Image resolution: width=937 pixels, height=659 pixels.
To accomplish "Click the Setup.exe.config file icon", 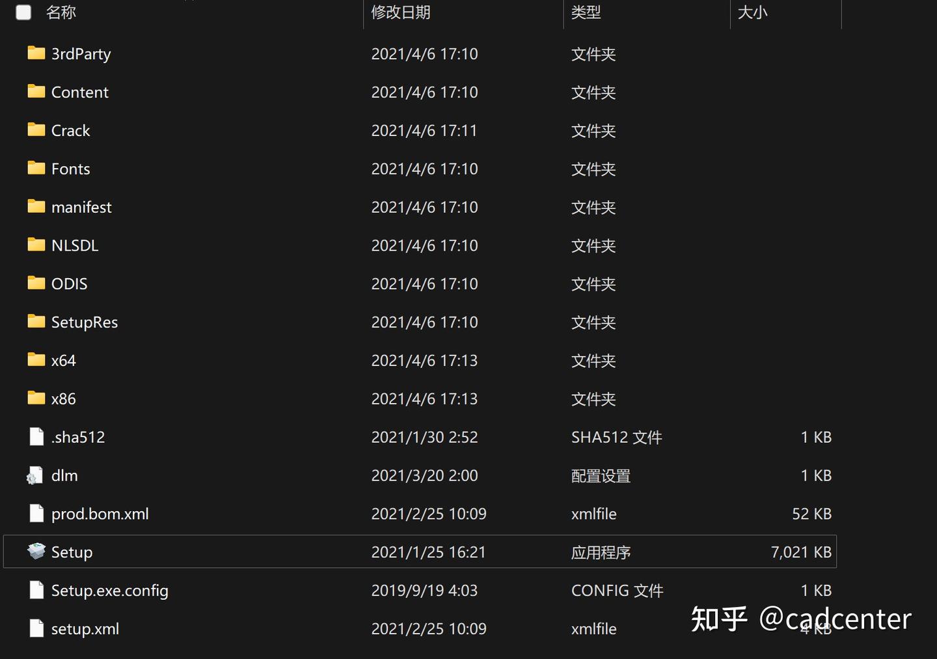I will point(36,590).
